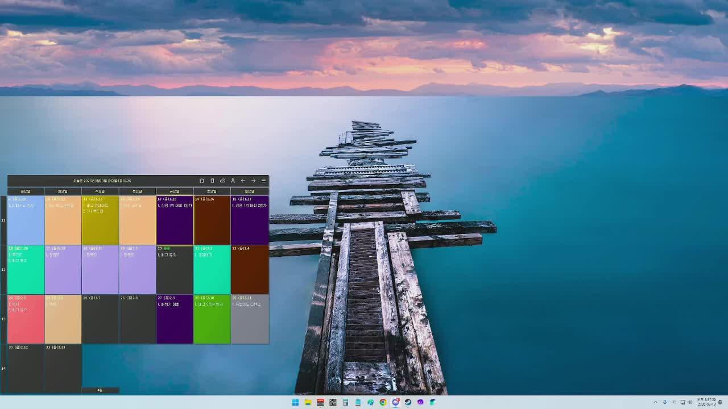The height and width of the screenshot is (409, 728).
Task: Open the user account icon
Action: (233, 181)
